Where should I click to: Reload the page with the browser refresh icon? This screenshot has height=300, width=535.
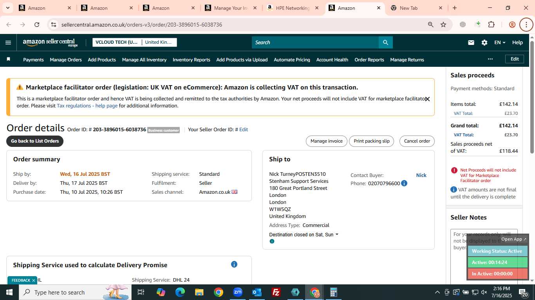37,25
